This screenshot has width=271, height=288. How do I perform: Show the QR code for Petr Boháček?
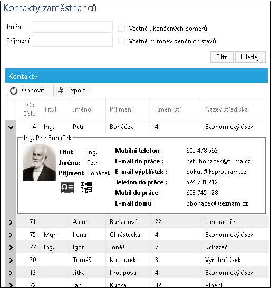coord(86,188)
